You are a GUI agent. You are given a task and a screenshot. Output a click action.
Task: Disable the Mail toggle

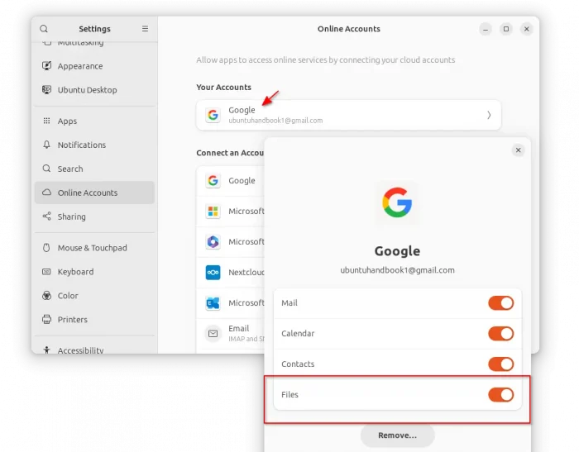point(500,303)
